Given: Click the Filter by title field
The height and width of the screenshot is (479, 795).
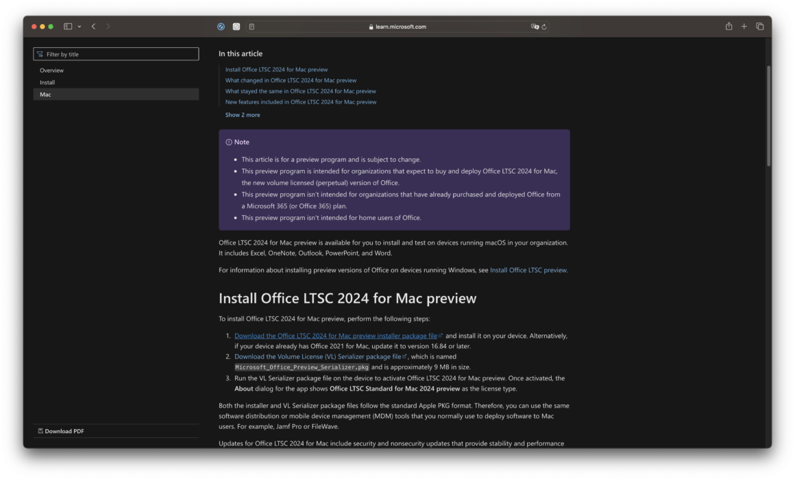Looking at the screenshot, I should pyautogui.click(x=116, y=54).
